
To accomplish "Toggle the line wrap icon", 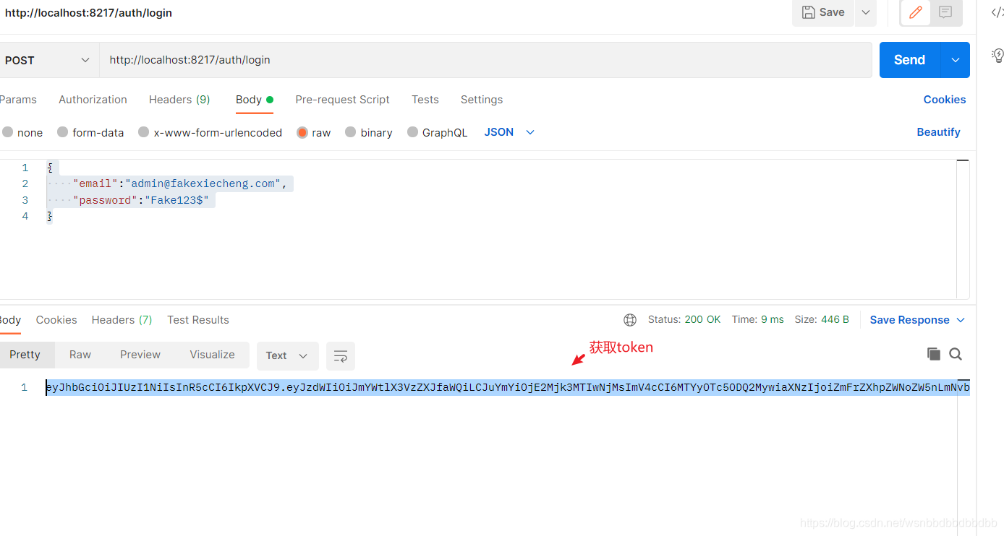I will pos(341,355).
